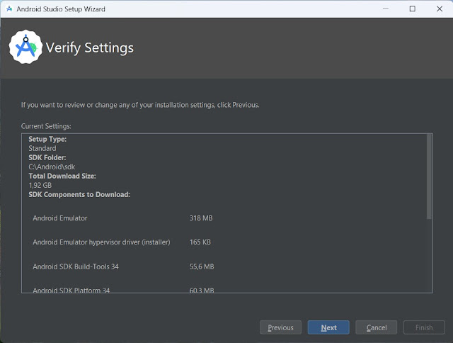The height and width of the screenshot is (343, 453).
Task: Maximize the Setup Wizard window
Action: pos(412,9)
